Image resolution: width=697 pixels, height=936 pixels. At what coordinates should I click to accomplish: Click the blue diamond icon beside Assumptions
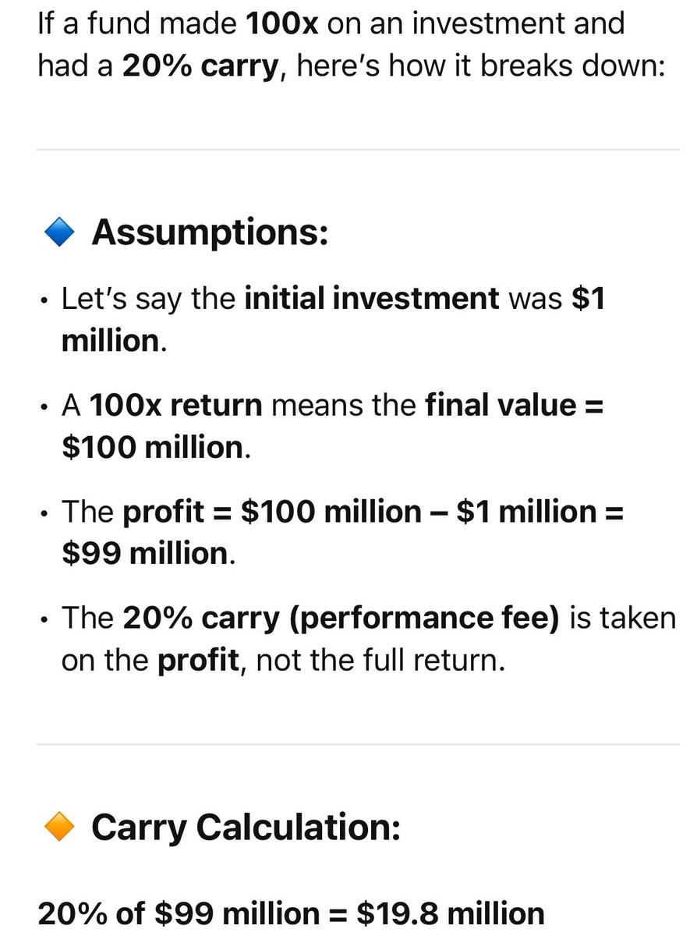(59, 232)
